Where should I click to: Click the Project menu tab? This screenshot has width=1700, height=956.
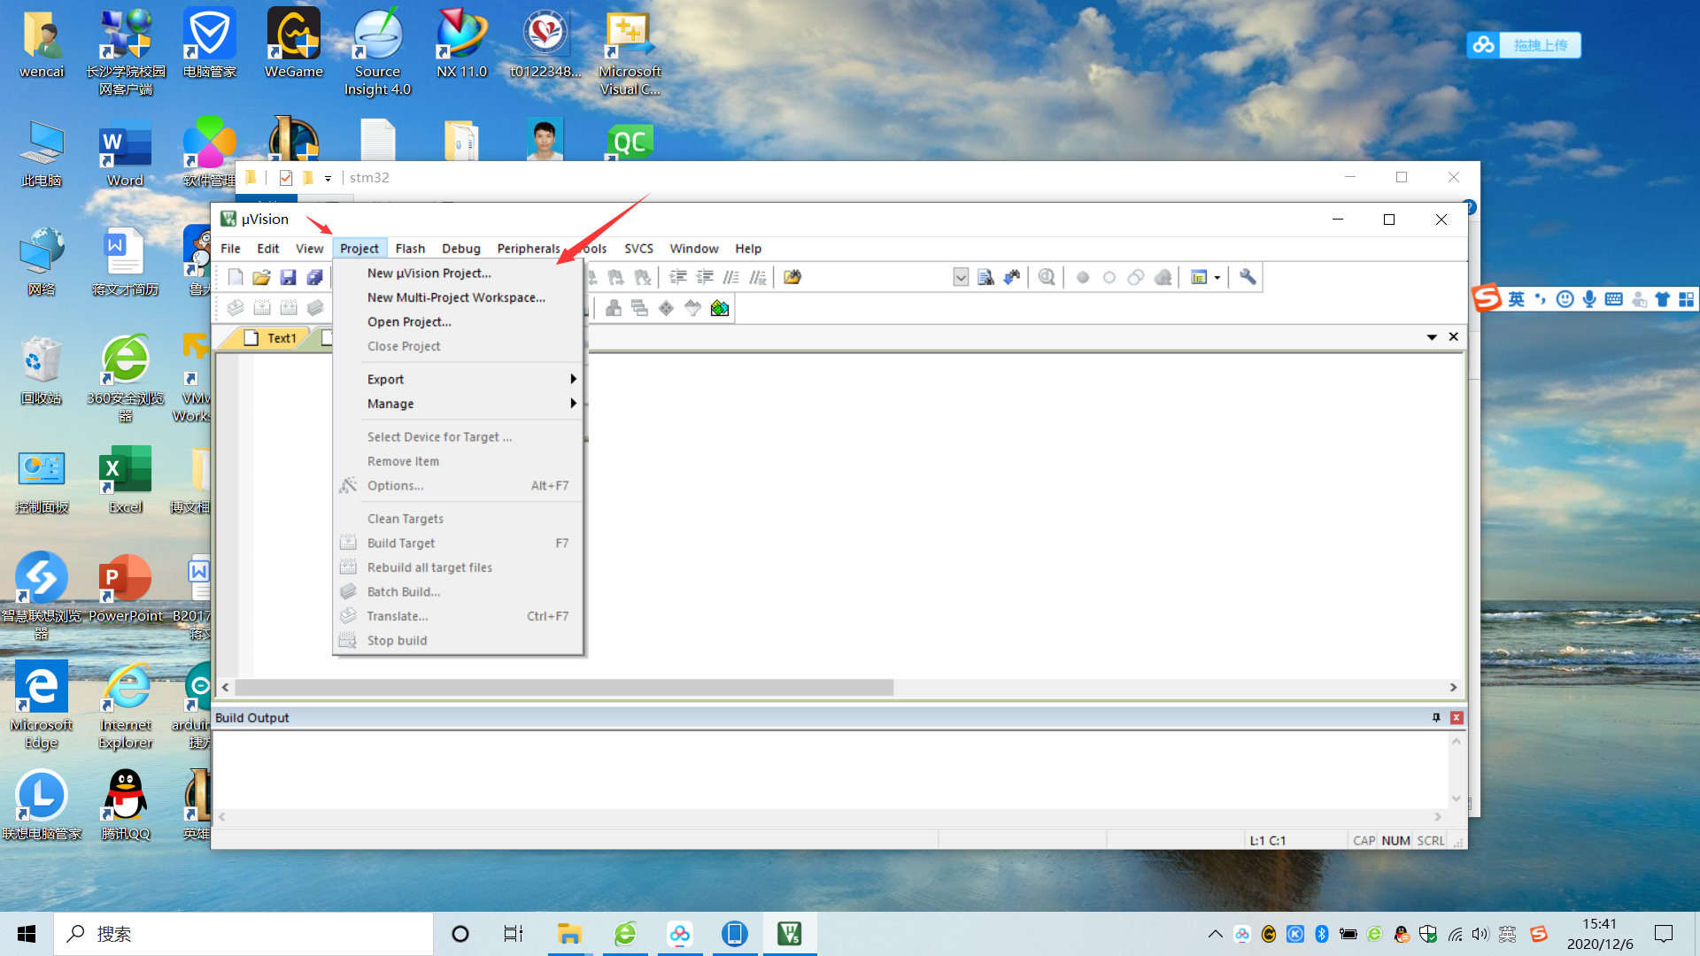pos(359,248)
